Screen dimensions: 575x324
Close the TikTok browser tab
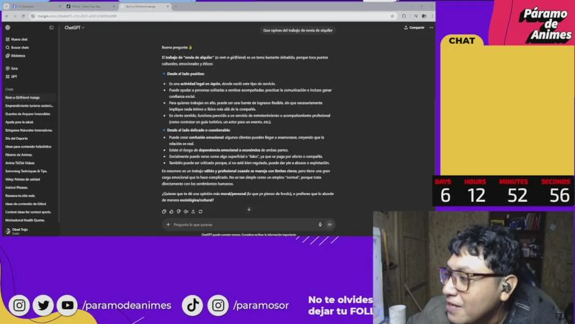click(x=114, y=6)
